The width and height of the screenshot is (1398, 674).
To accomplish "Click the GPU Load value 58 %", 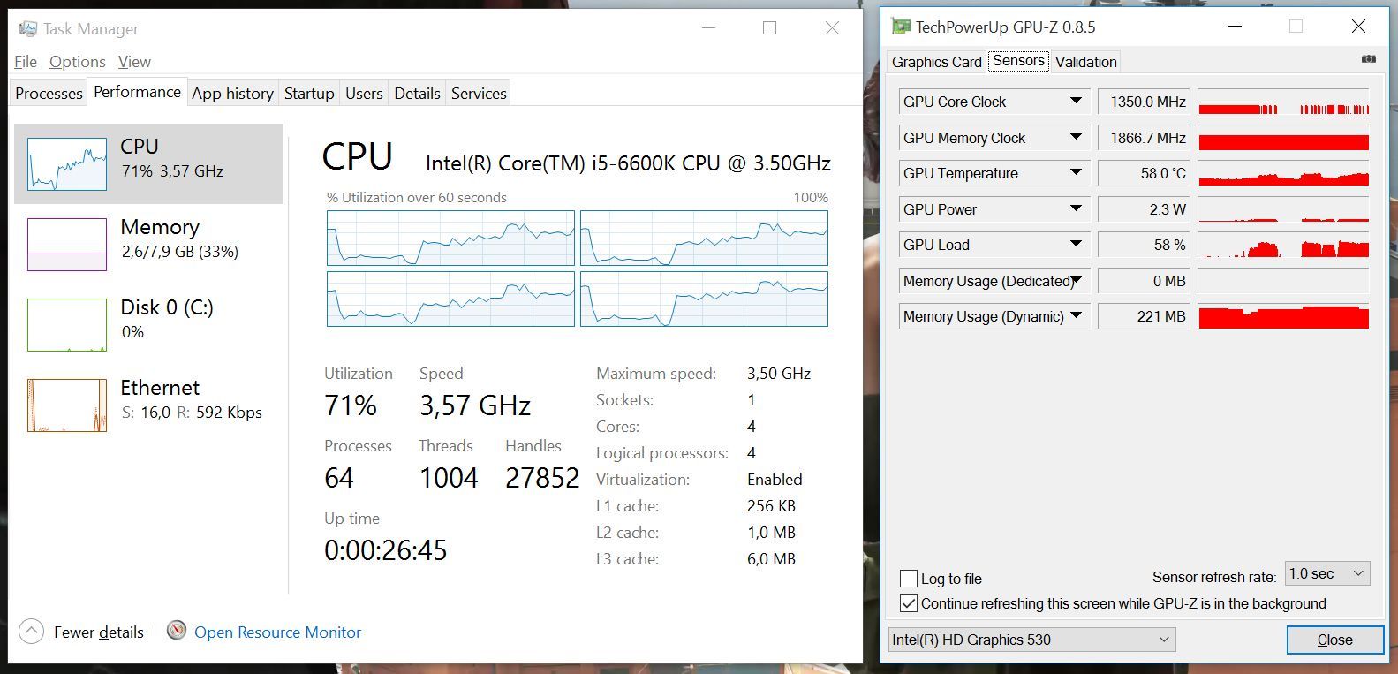I will click(x=1144, y=245).
